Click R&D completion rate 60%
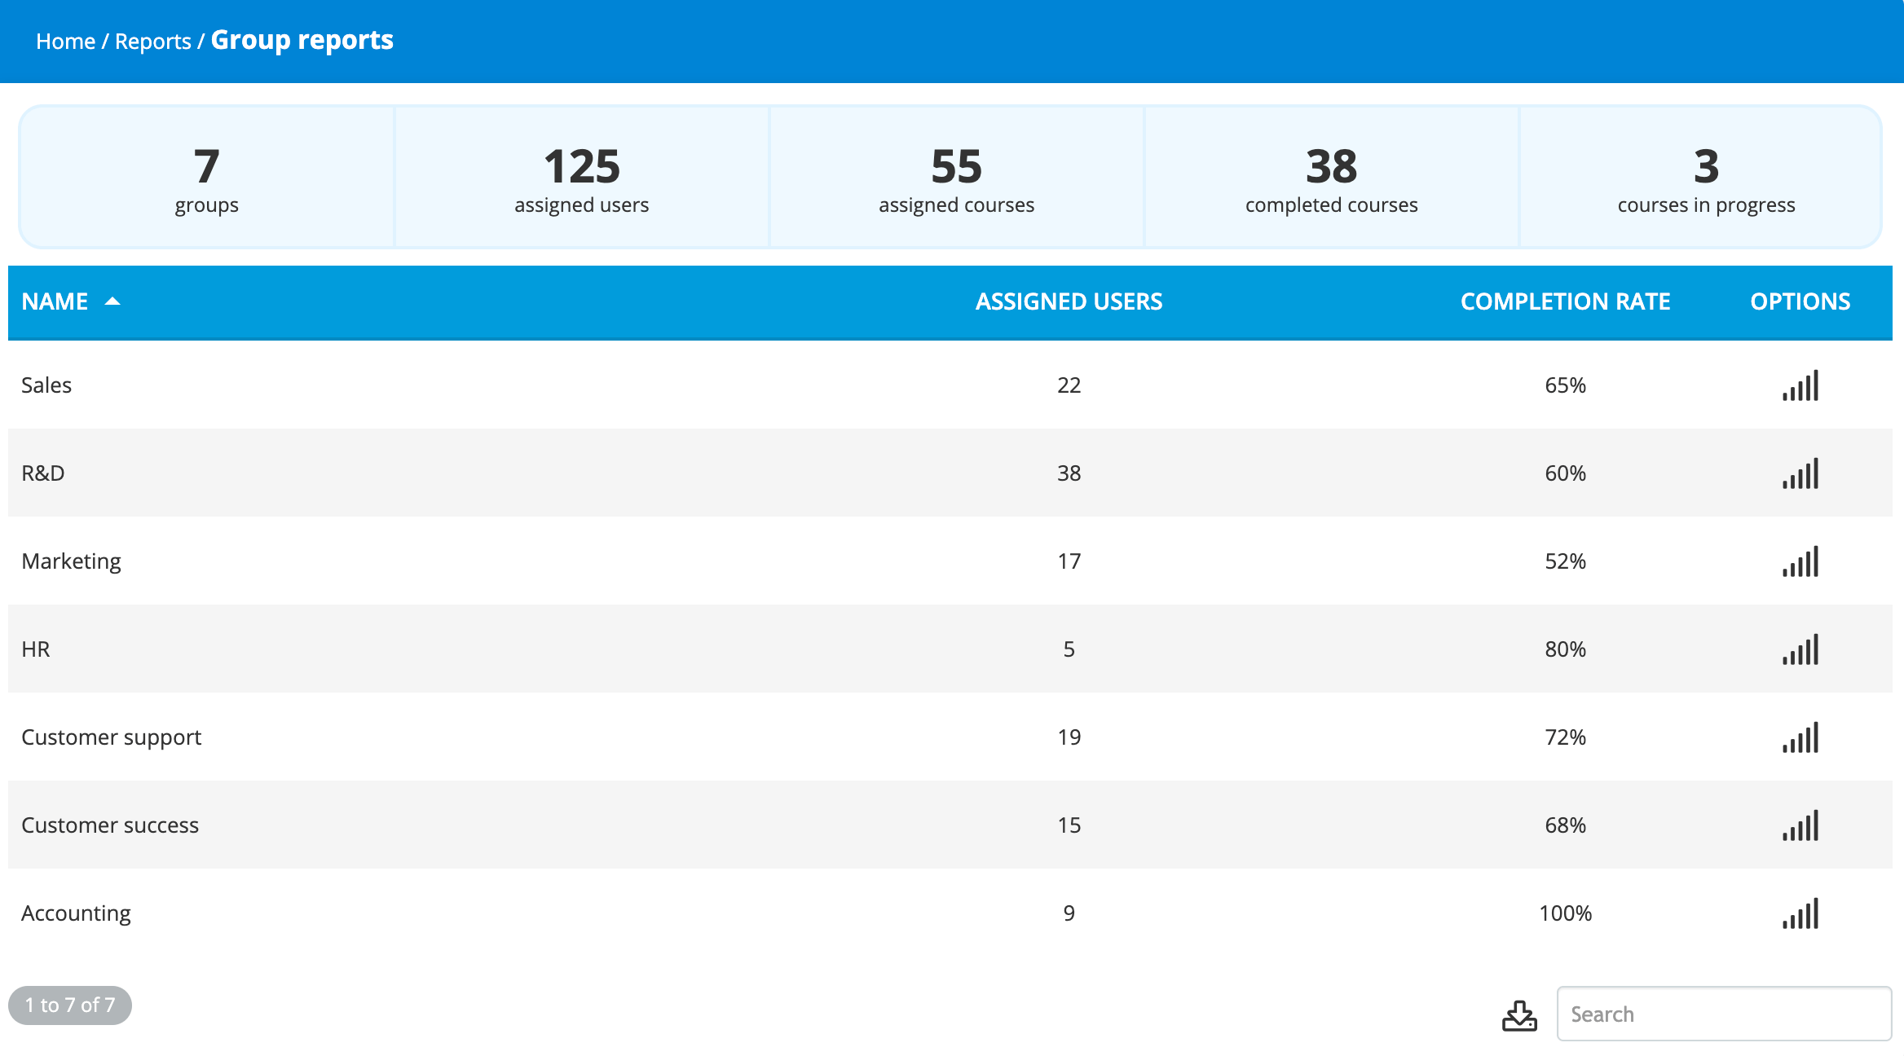 point(1565,473)
